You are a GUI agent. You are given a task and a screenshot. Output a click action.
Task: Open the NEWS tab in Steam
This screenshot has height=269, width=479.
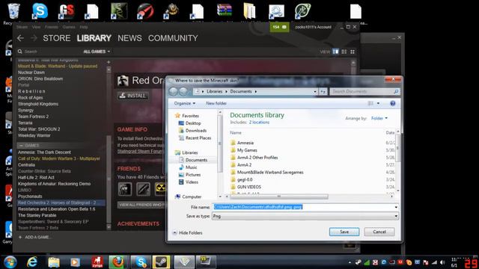pyautogui.click(x=129, y=38)
